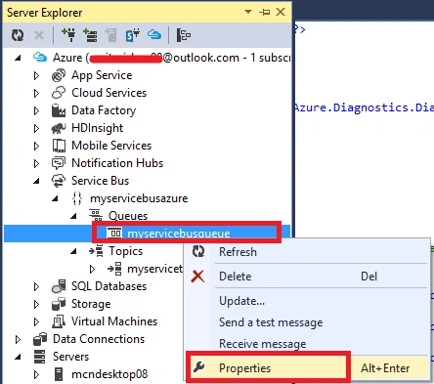This screenshot has height=384, width=434.
Task: Click the Data Connections icon
Action: 40,339
